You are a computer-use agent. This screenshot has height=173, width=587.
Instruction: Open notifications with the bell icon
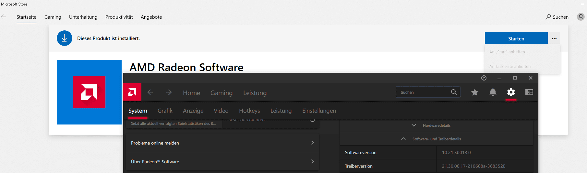point(493,92)
